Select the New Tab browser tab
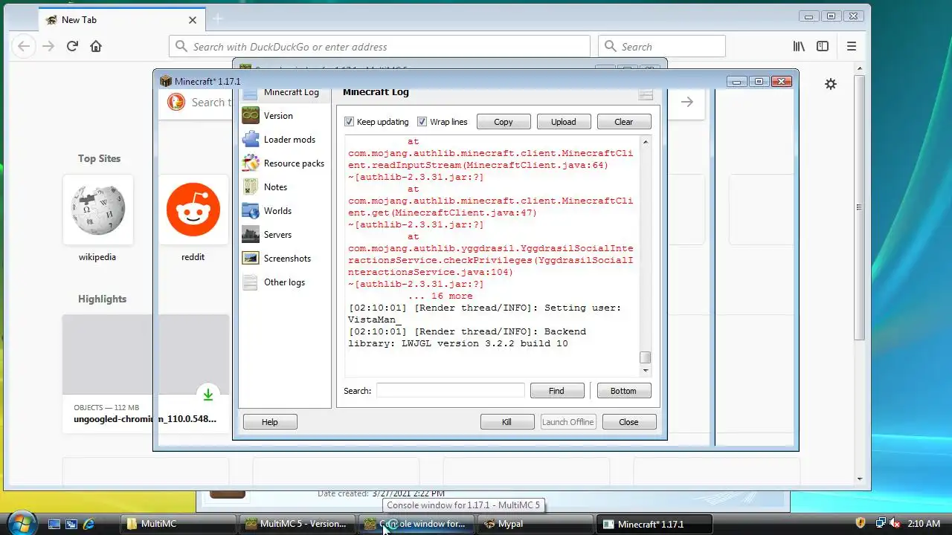 click(x=121, y=20)
